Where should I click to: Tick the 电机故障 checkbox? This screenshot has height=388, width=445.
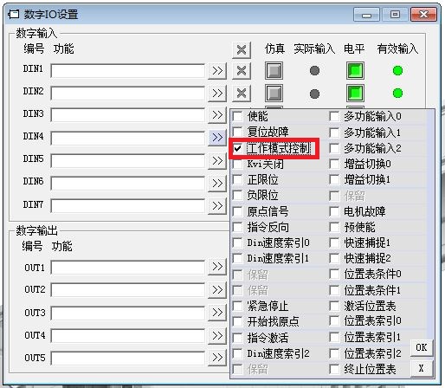[334, 211]
